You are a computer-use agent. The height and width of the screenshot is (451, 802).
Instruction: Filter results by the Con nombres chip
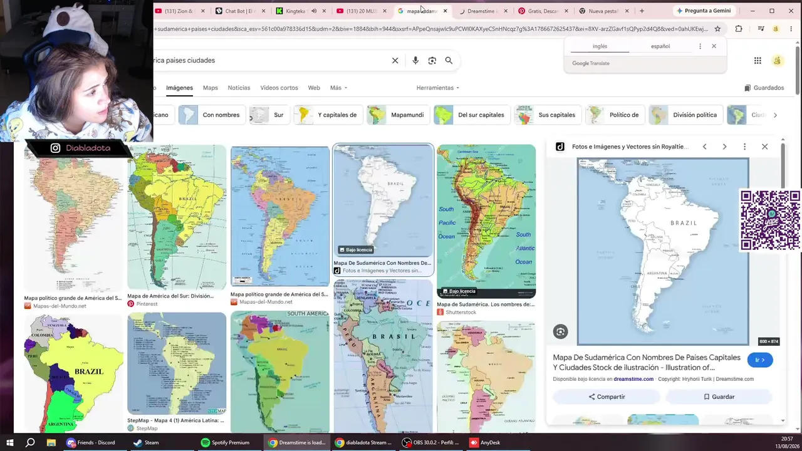pyautogui.click(x=212, y=115)
